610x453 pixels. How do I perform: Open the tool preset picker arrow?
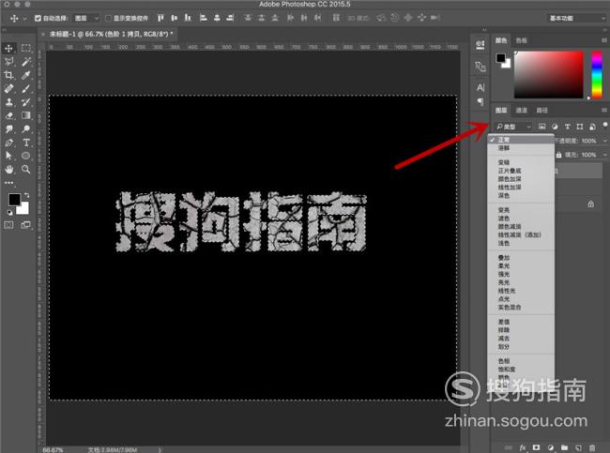[x=25, y=18]
